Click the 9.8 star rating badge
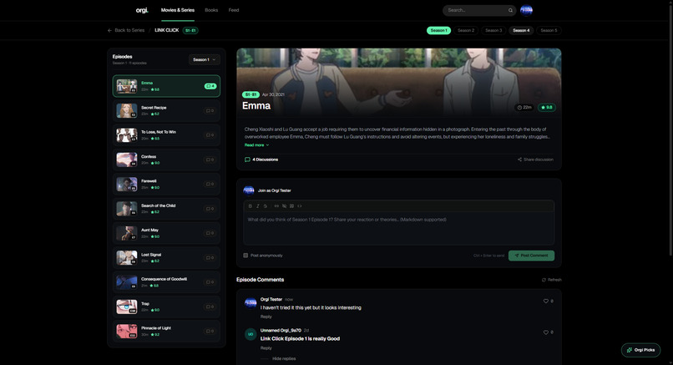Viewport: 673px width, 365px height. coord(547,108)
